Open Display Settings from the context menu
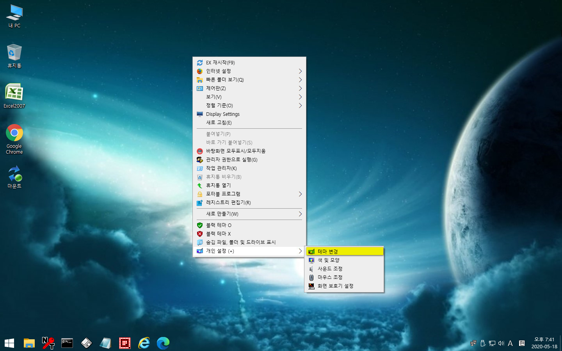Viewport: 562px width, 351px height. (249, 114)
